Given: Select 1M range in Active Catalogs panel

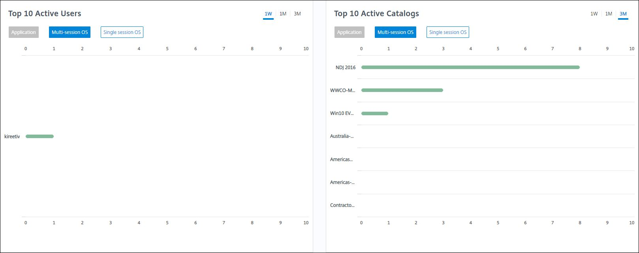Looking at the screenshot, I should pyautogui.click(x=609, y=14).
